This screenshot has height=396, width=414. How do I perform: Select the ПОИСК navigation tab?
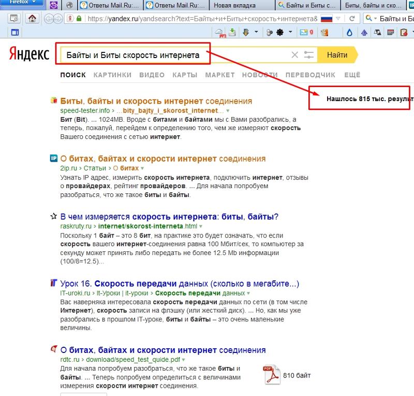point(73,75)
